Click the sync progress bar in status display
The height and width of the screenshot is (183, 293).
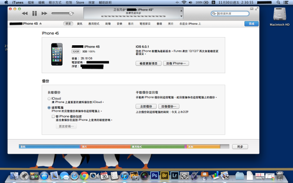pos(133,16)
